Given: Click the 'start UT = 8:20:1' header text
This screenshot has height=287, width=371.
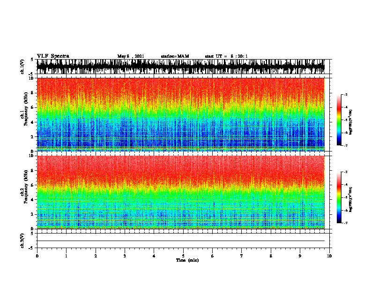Looking at the screenshot, I should (226, 56).
